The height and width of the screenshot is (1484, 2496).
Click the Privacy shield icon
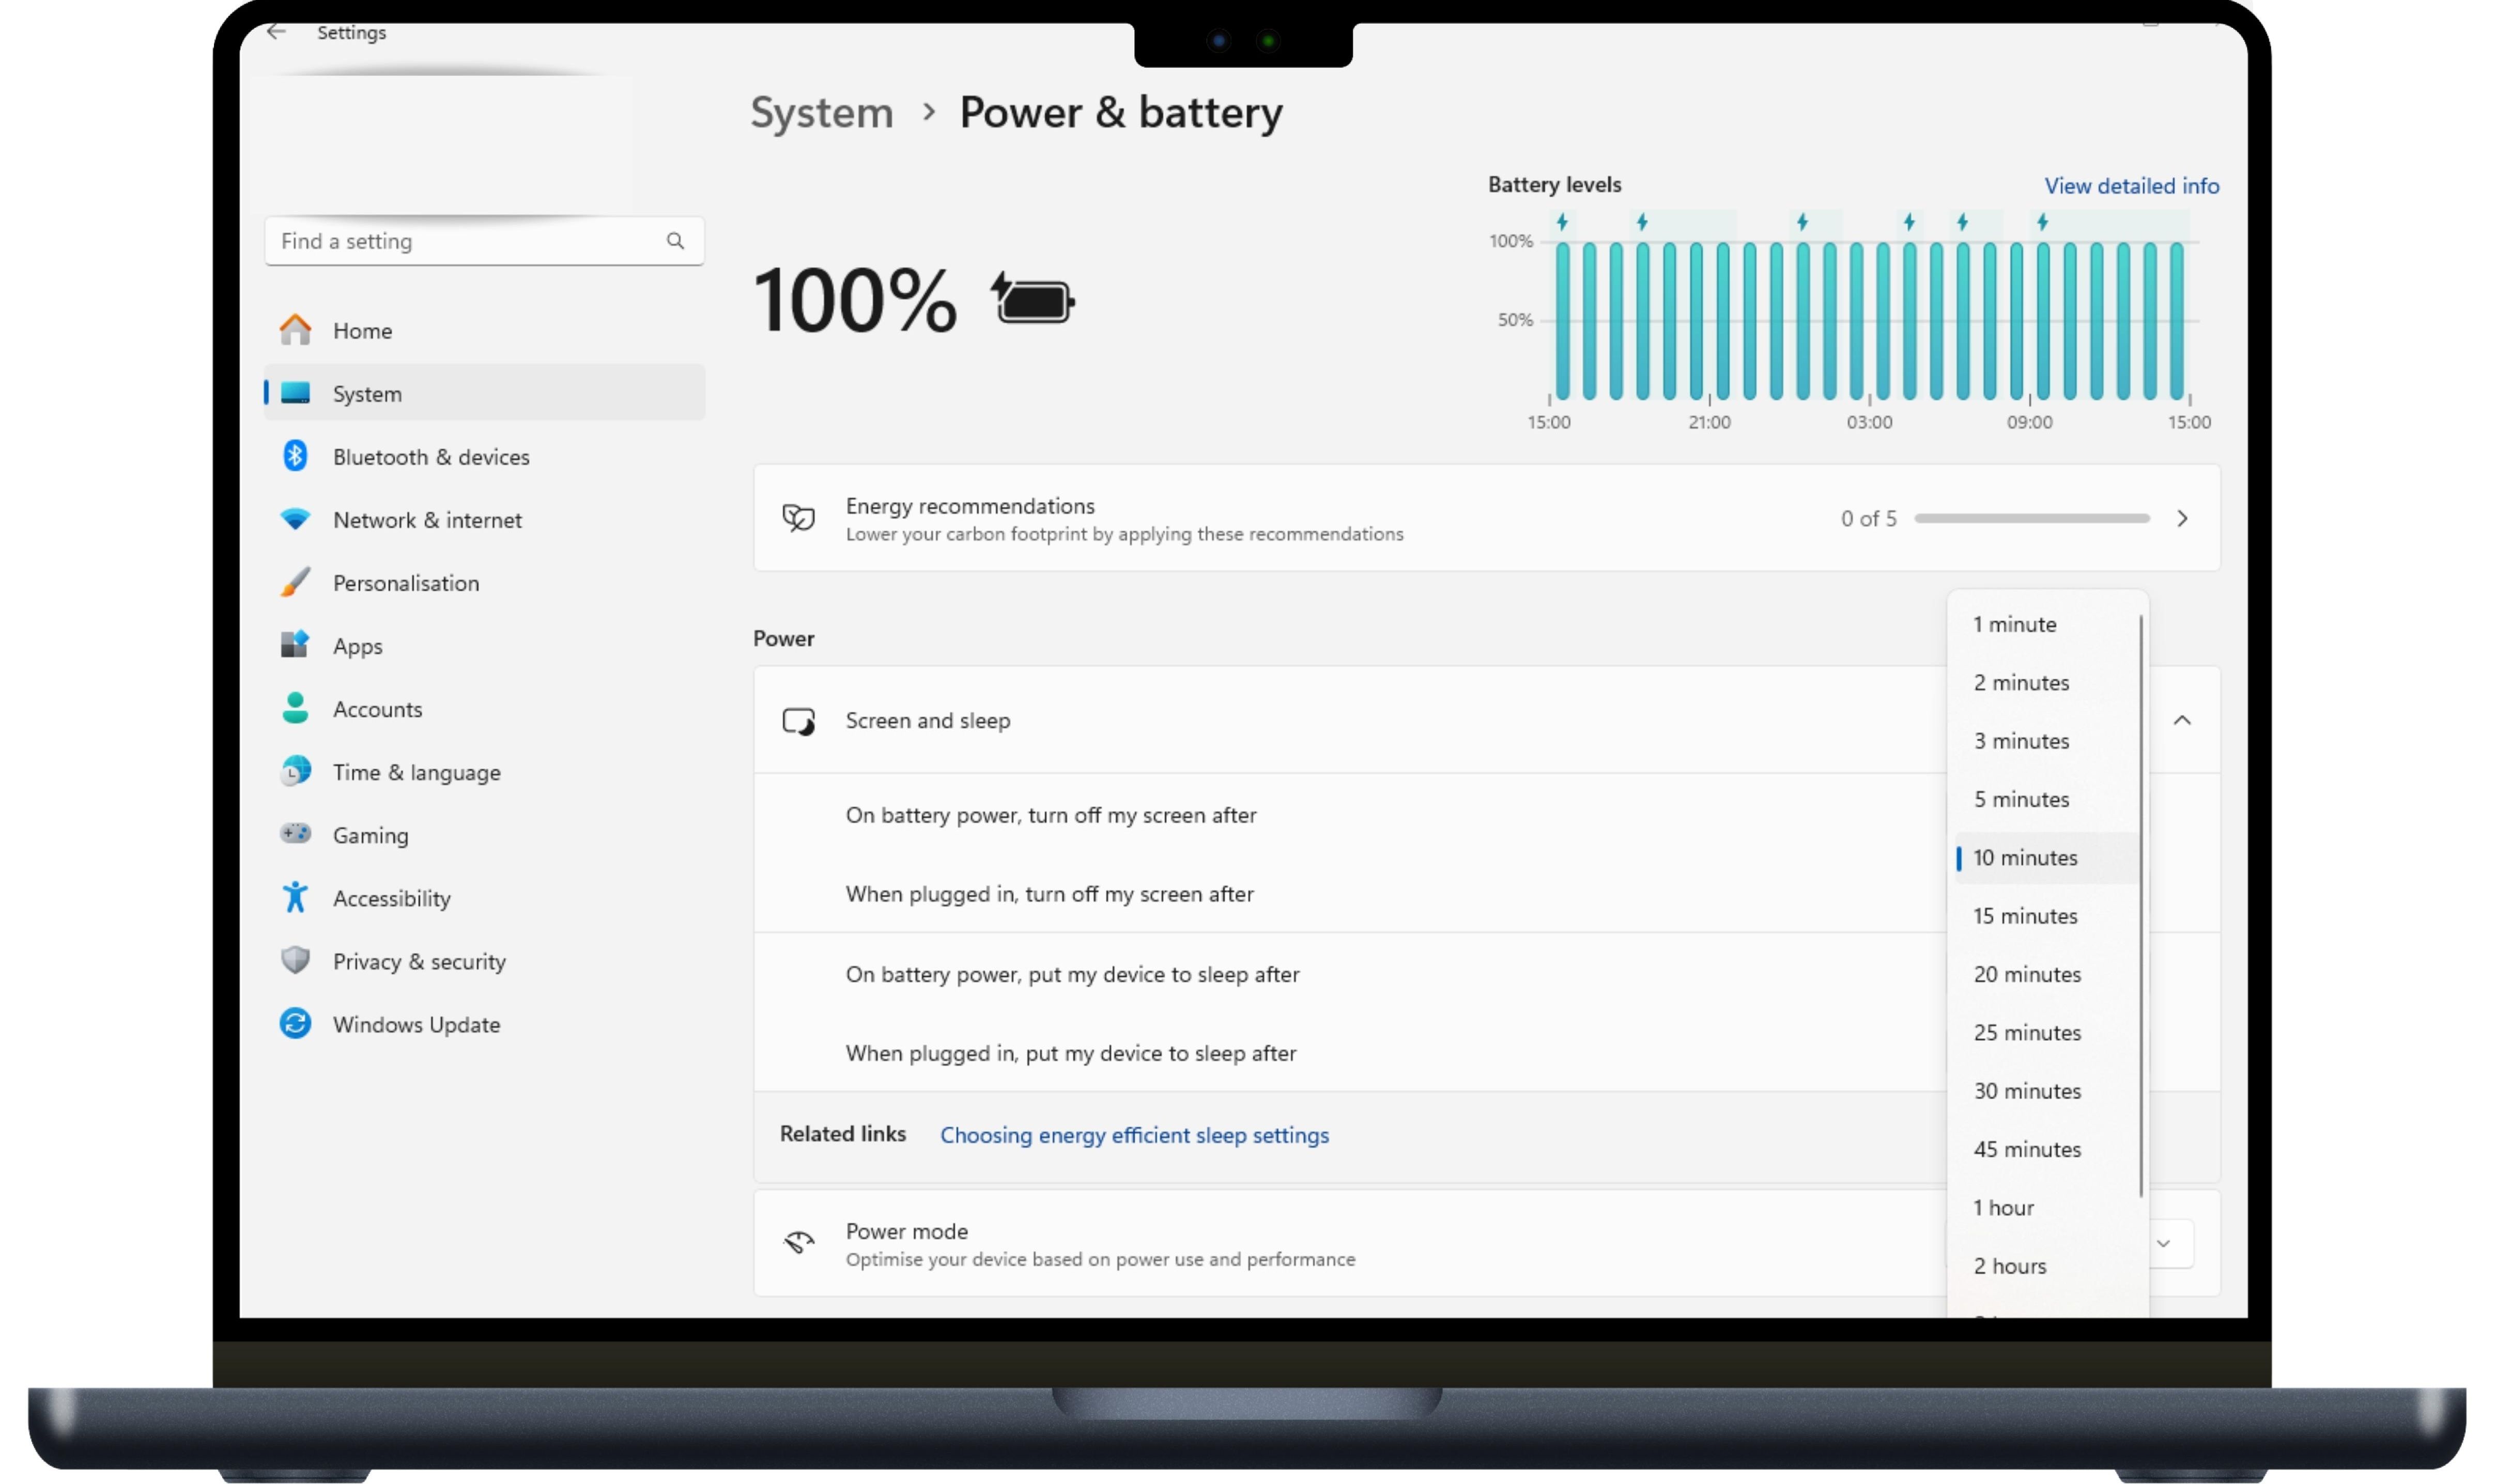pos(295,960)
